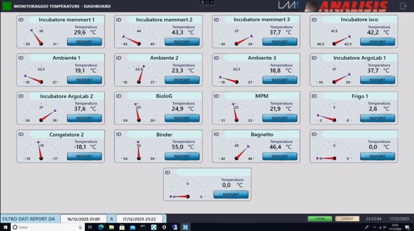Open the Mail app from the taskbar
Viewport: 414px width, 231px height.
(133, 227)
